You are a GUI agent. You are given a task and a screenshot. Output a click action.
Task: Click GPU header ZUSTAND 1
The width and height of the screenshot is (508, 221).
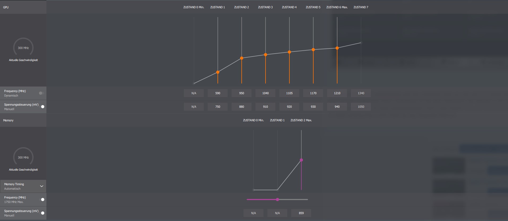point(218,7)
